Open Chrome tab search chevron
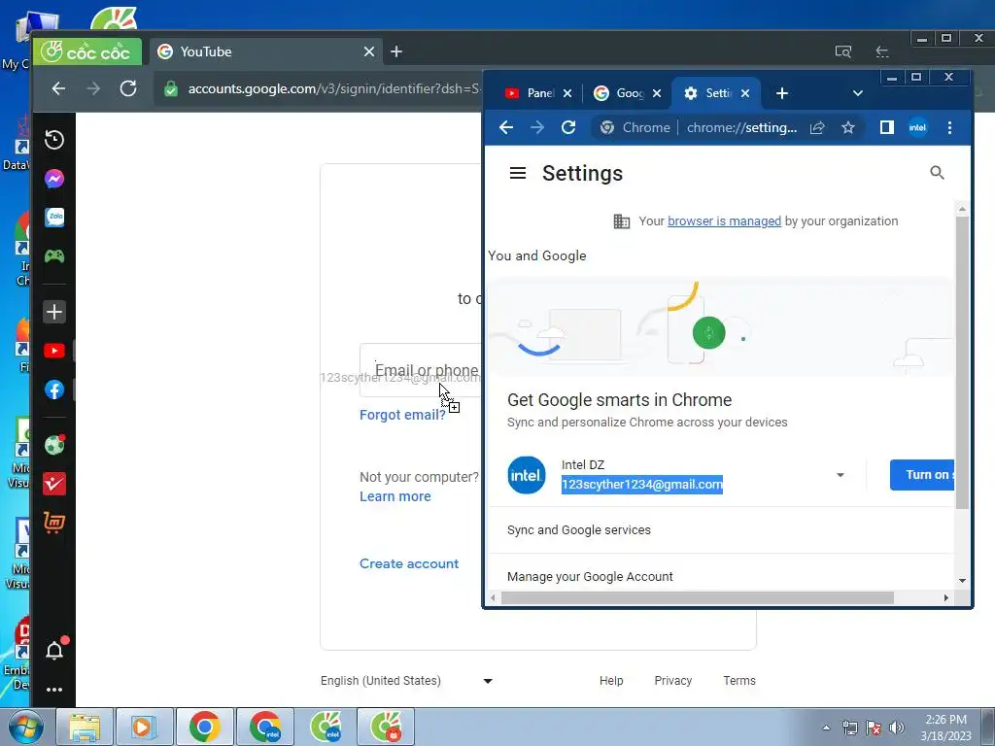 point(858,93)
